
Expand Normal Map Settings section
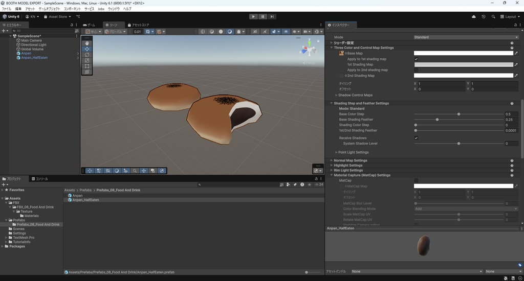[332, 160]
